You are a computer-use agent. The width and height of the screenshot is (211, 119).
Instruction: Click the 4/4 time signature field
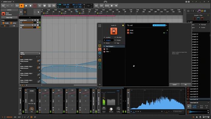tap(67, 7)
